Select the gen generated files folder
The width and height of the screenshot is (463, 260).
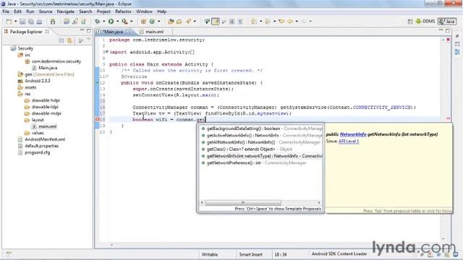tap(46, 74)
